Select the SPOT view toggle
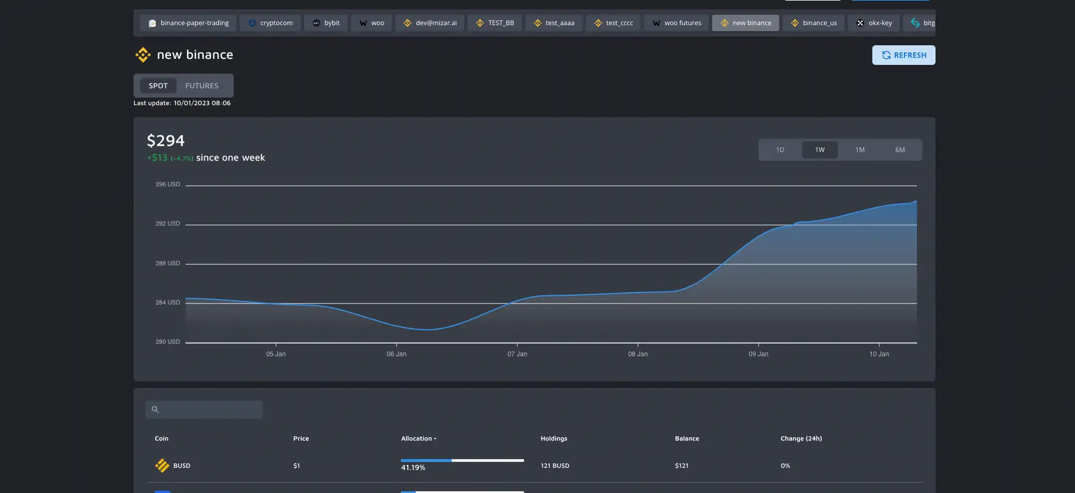 point(158,86)
